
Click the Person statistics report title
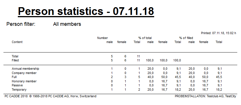click(x=86, y=11)
